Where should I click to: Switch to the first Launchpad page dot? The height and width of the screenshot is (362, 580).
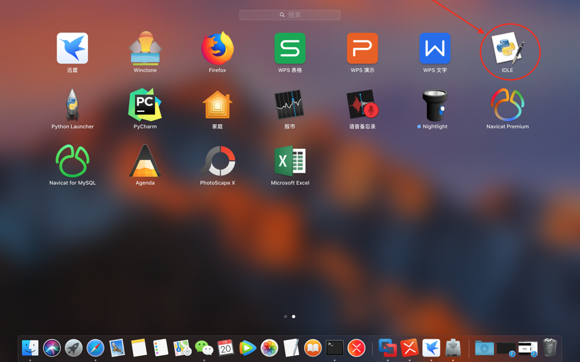click(x=286, y=316)
